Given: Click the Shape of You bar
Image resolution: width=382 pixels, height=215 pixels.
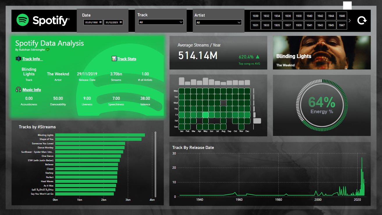Looking at the screenshot, I should coord(98,139).
